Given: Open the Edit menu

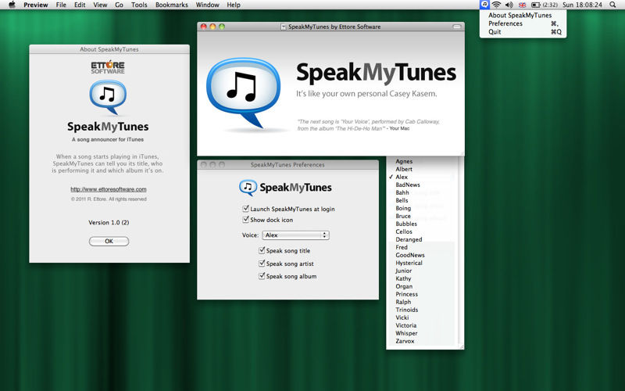Looking at the screenshot, I should 80,5.
